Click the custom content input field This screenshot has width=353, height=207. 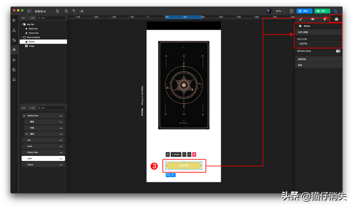pyautogui.click(x=318, y=44)
